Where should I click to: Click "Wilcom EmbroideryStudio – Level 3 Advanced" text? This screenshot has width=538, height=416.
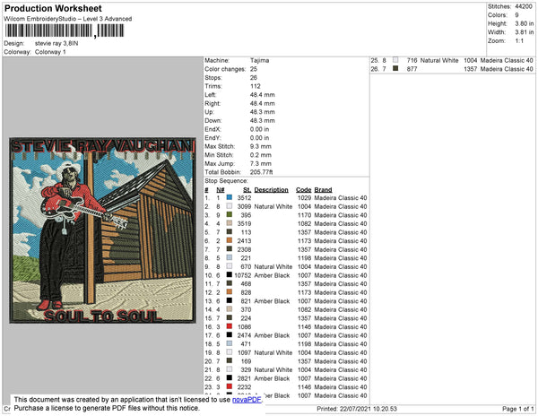click(68, 19)
